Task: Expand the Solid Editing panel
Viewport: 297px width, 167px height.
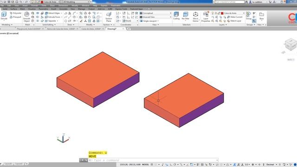Action: click(49, 25)
